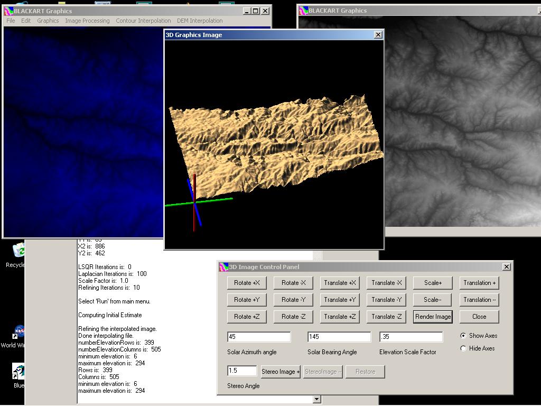Click the Translate -X button

point(386,283)
